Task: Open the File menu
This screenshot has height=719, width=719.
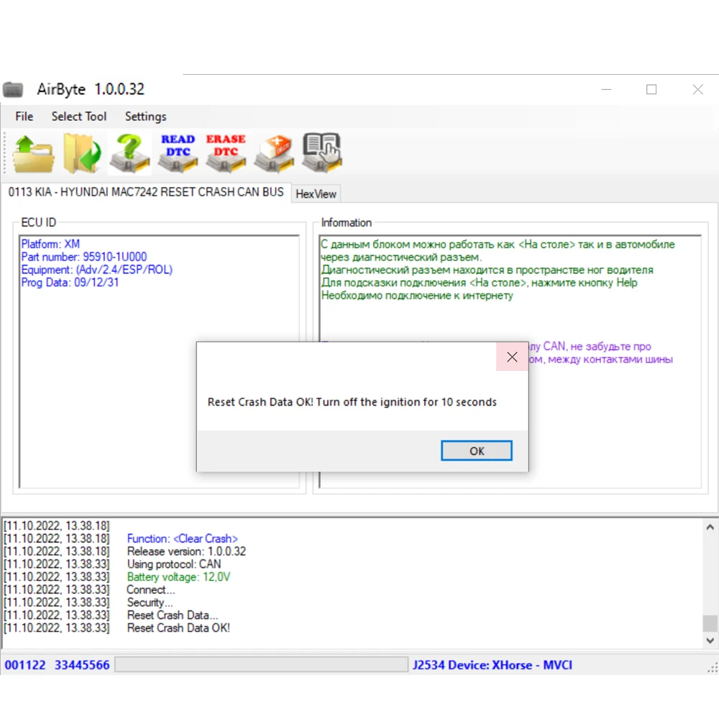Action: pos(24,116)
